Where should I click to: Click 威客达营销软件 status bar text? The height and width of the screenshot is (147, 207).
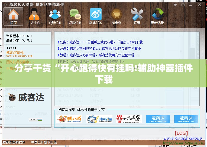point(14,142)
